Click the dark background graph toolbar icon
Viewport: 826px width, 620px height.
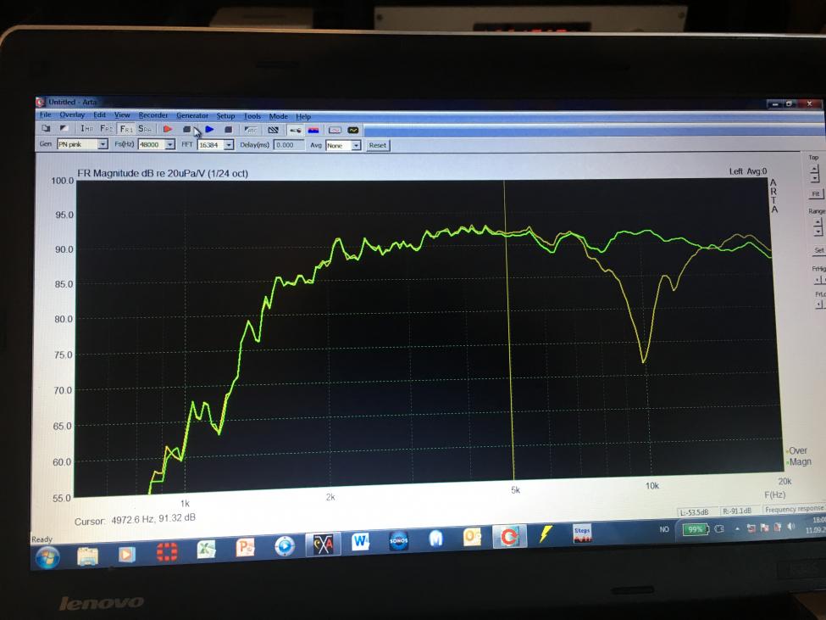coord(353,131)
